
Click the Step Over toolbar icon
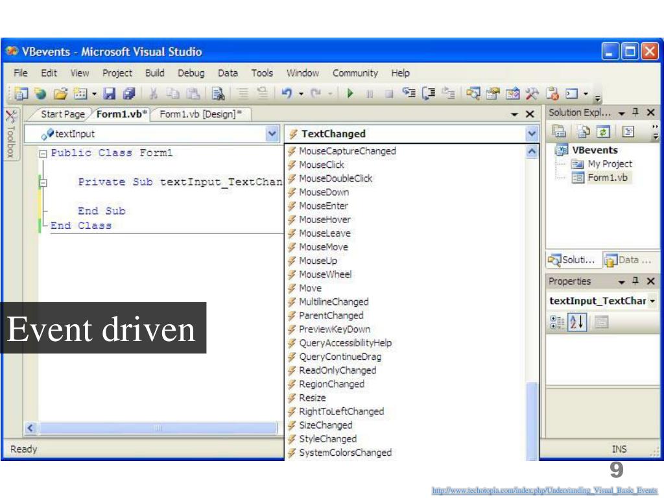pos(429,93)
